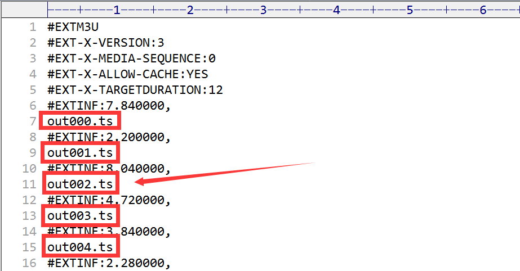Viewport: 520px width, 271px height.
Task: Click the #EXT-X-TARGETDURATION:12 line
Action: coord(135,90)
